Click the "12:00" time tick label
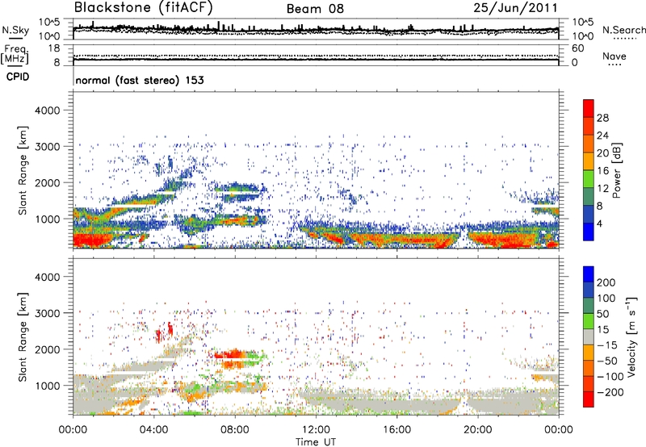 pyautogui.click(x=316, y=430)
